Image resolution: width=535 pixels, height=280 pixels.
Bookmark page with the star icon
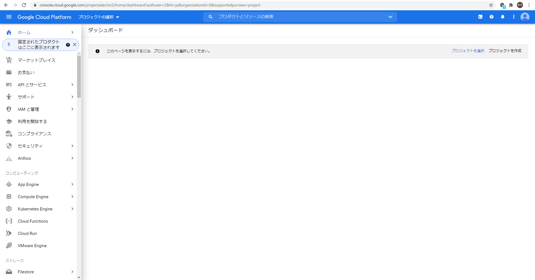pyautogui.click(x=491, y=5)
